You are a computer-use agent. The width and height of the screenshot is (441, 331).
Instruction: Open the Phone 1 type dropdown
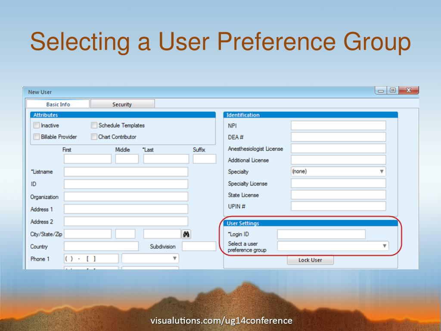150,259
